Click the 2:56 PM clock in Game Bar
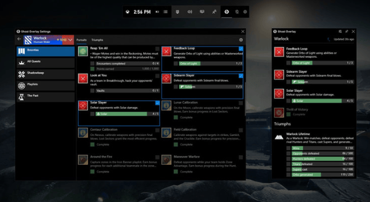Viewport: 370px width, 202px height. (x=142, y=12)
